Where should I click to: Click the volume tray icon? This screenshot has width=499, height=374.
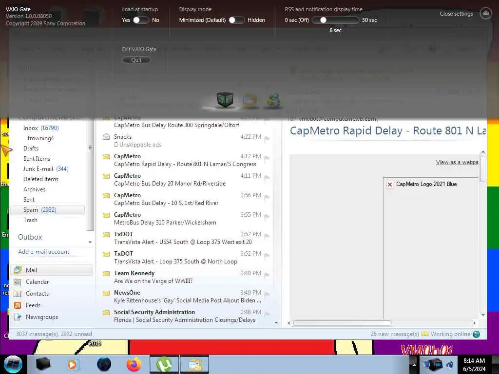450,364
